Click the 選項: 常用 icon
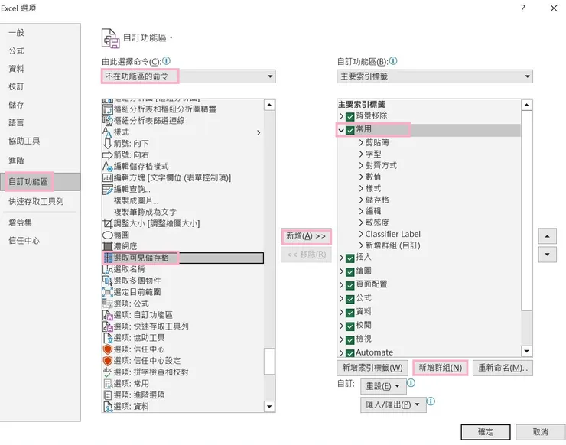Screen dimensions: 566x445 click(x=108, y=384)
